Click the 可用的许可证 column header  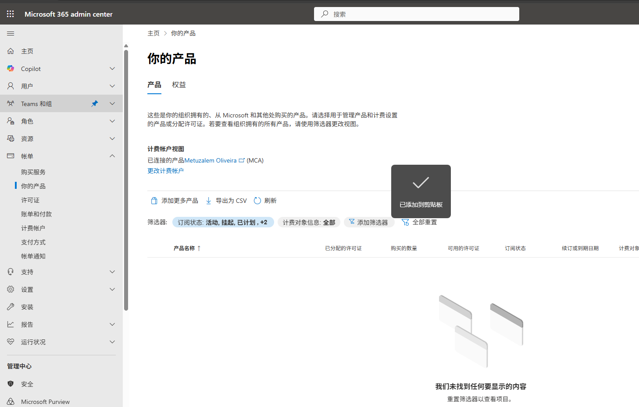(x=464, y=248)
